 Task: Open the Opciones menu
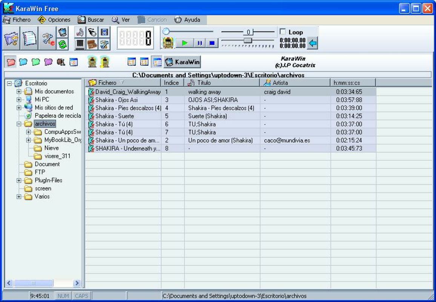pyautogui.click(x=54, y=20)
